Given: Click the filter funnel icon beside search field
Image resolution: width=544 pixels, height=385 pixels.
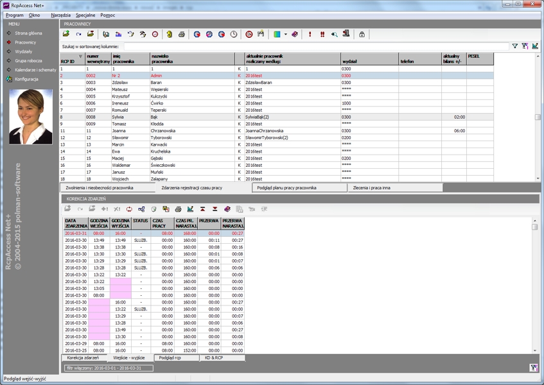Looking at the screenshot, I should (514, 46).
